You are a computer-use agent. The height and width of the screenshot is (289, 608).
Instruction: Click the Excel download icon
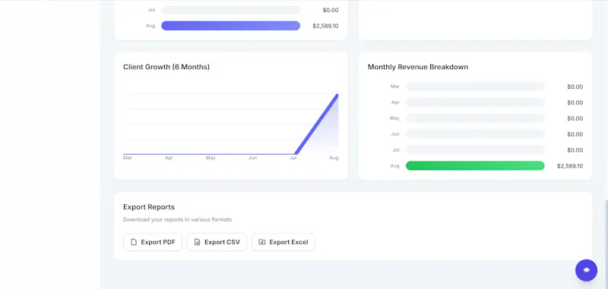tap(262, 242)
